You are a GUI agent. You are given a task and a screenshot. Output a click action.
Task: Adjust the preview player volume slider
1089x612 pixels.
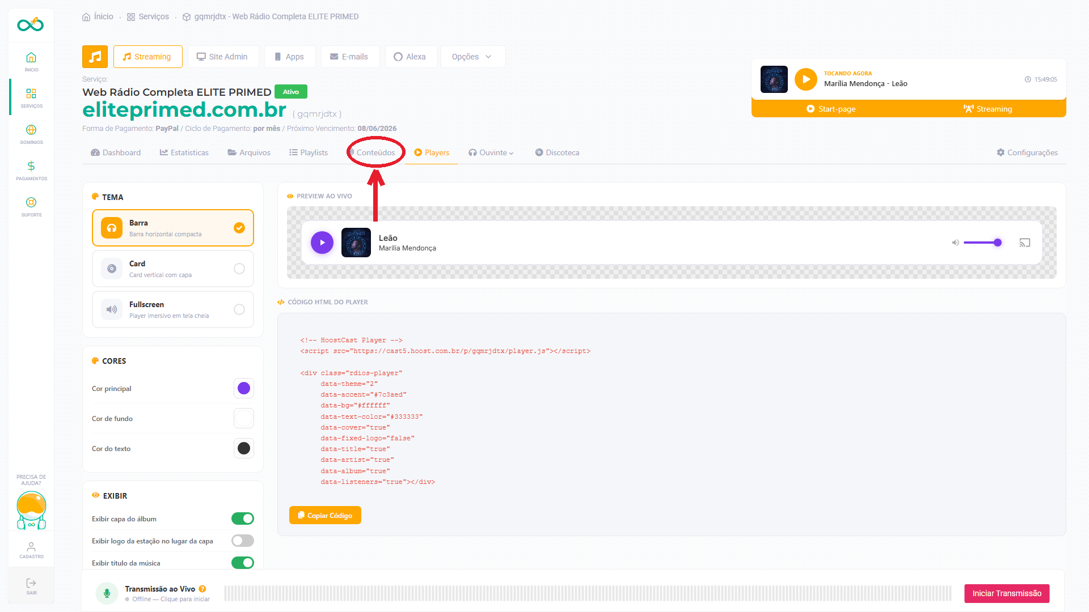982,243
